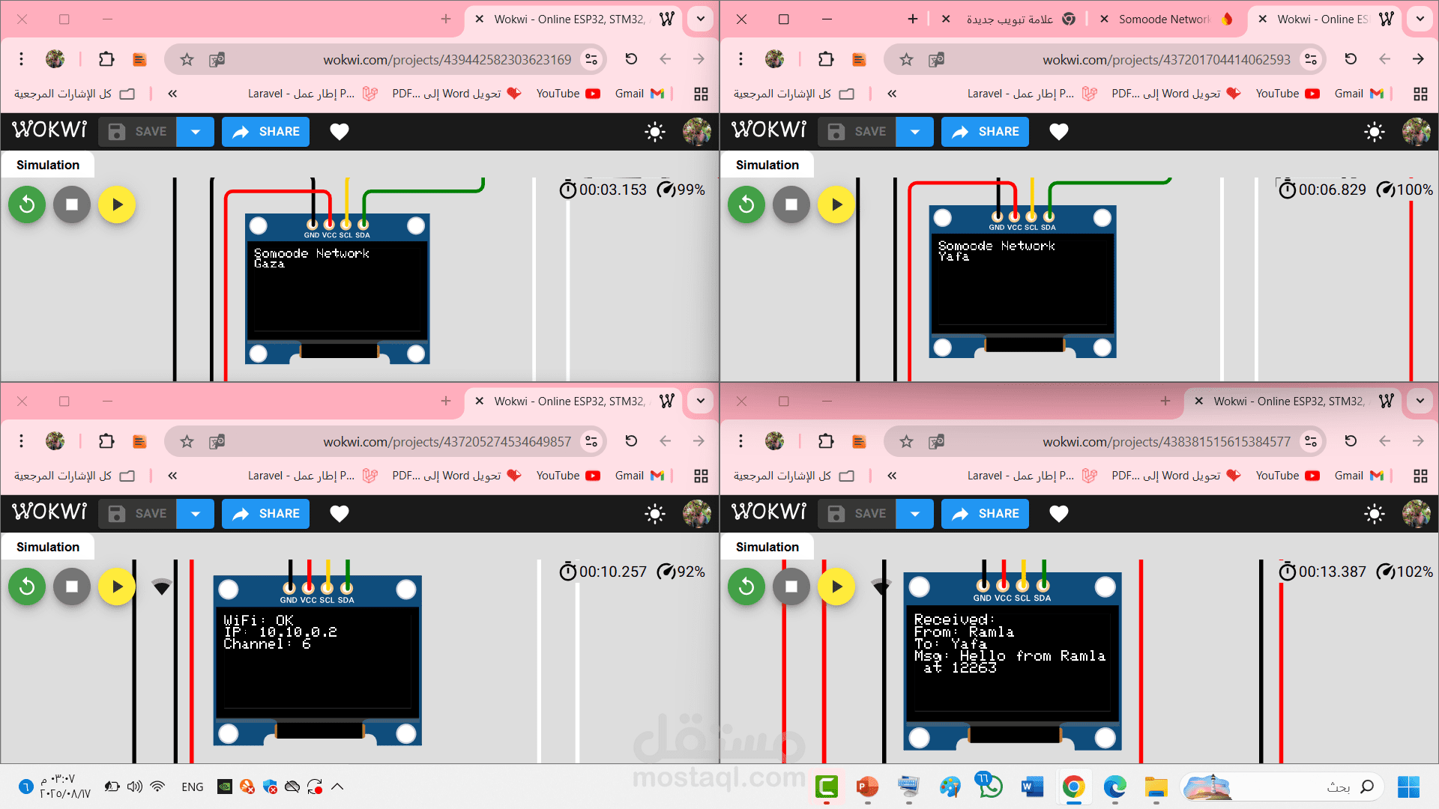Click address bar with project 439442582303623169
The height and width of the screenshot is (809, 1439).
(x=447, y=60)
